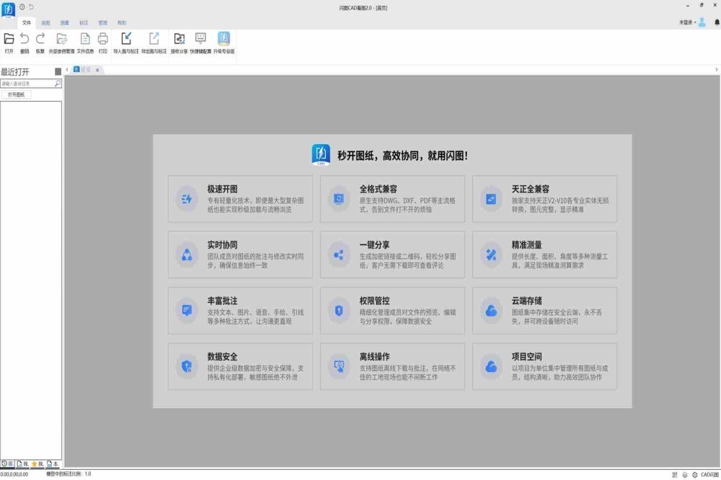Screen dimensions: 721x480
Task: Open the 未登录 login dropdown
Action: click(x=687, y=22)
